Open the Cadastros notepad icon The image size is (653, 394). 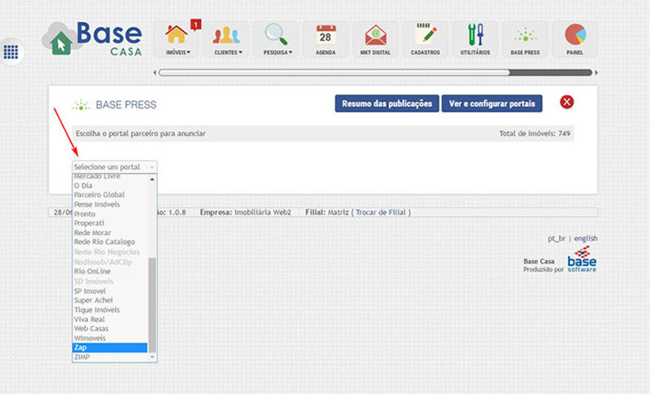(425, 38)
